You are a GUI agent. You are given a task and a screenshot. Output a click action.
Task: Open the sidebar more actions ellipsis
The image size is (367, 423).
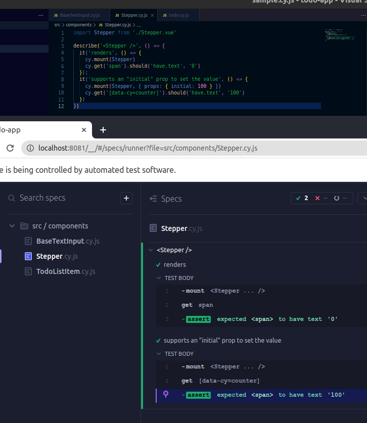pyautogui.click(x=41, y=15)
